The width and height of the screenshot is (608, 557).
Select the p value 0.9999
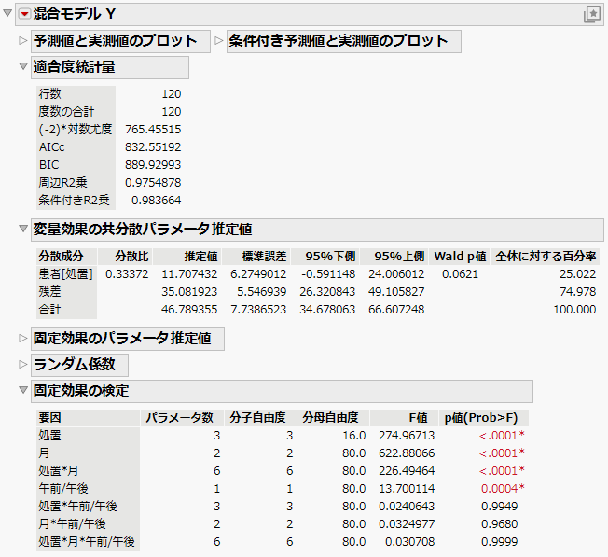tap(499, 542)
